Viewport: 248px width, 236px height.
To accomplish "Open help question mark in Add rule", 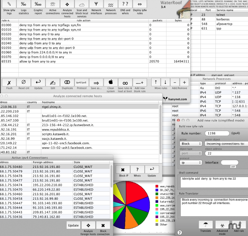I will pyautogui.click(x=180, y=233).
